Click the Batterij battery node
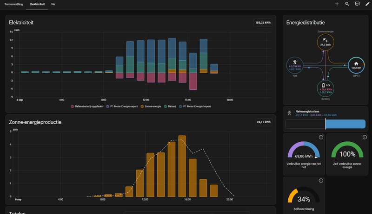372x214 pixels. coord(325,88)
